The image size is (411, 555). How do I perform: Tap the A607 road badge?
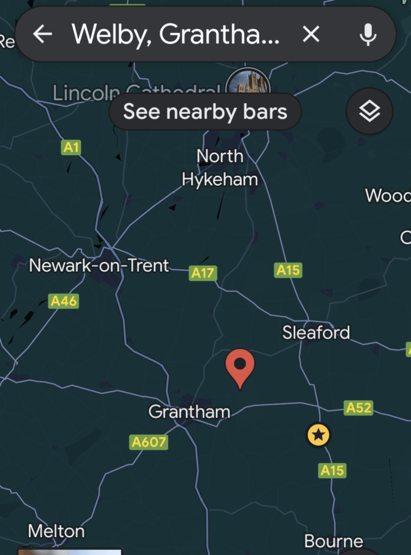149,443
